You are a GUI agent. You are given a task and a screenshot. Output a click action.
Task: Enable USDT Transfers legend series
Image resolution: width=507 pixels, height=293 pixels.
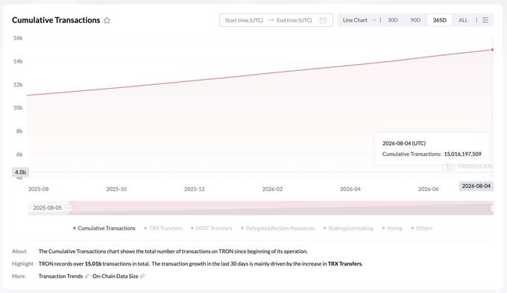click(x=212, y=228)
